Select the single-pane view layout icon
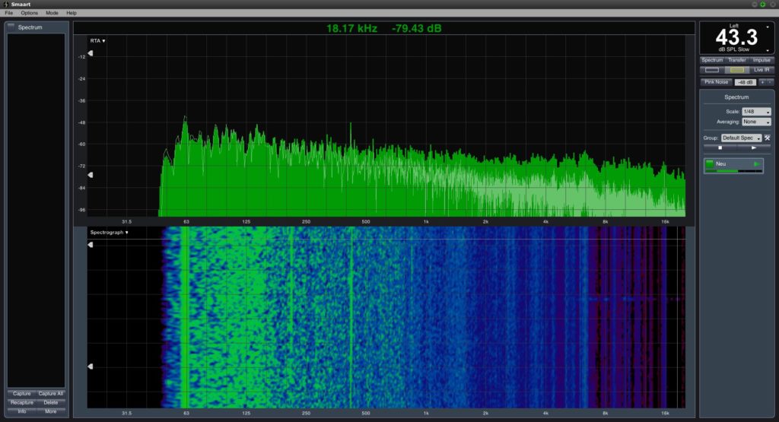This screenshot has height=422, width=779. pyautogui.click(x=712, y=70)
